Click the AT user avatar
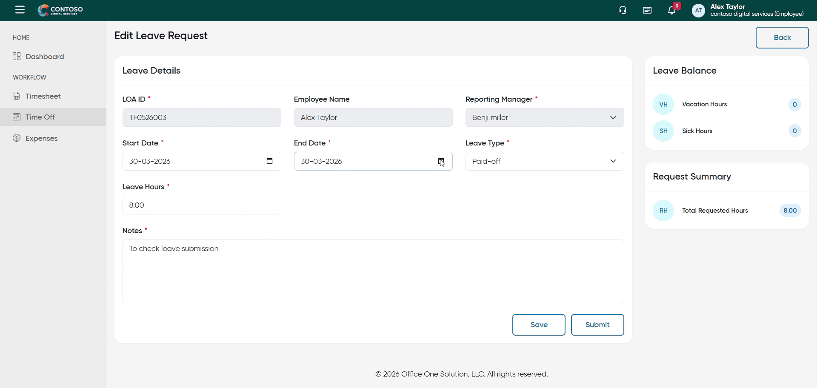The height and width of the screenshot is (388, 817). coord(698,11)
